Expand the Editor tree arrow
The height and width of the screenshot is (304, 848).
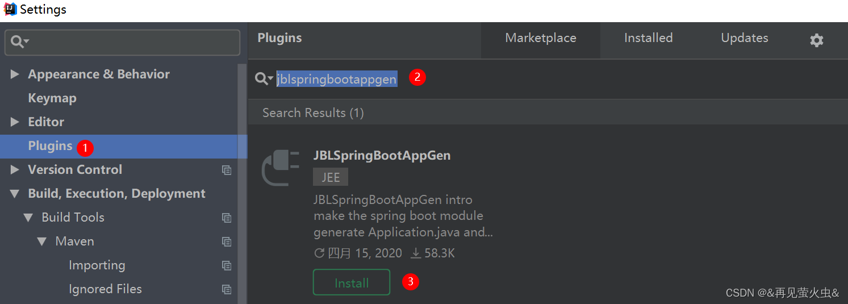pos(15,122)
